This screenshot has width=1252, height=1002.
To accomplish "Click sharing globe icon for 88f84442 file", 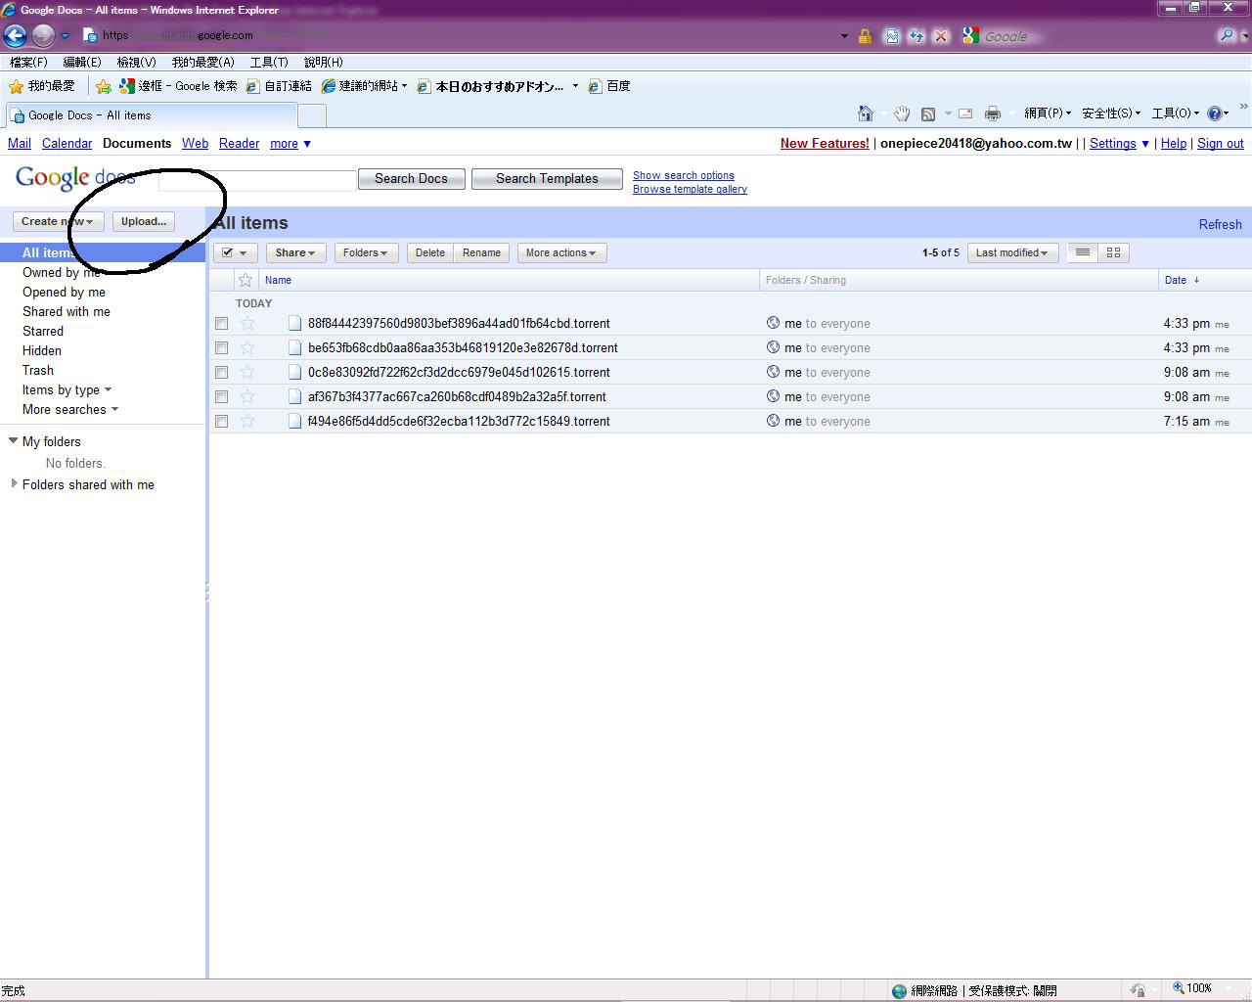I will pos(773,323).
